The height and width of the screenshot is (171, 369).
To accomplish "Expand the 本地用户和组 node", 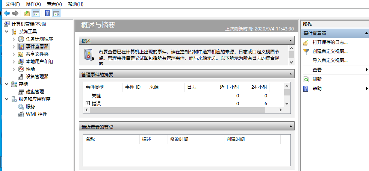I will pos(14,62).
